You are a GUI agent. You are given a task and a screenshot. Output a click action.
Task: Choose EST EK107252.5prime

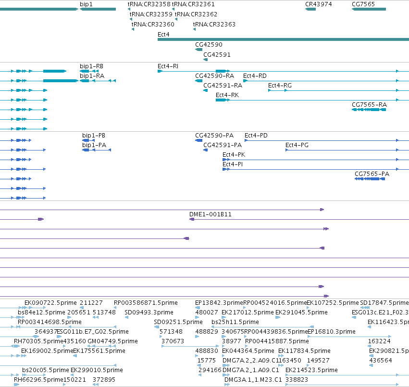333,303
